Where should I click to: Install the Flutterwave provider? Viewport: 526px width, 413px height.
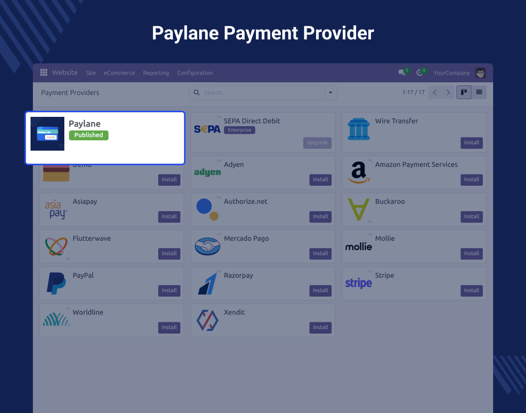pos(169,253)
